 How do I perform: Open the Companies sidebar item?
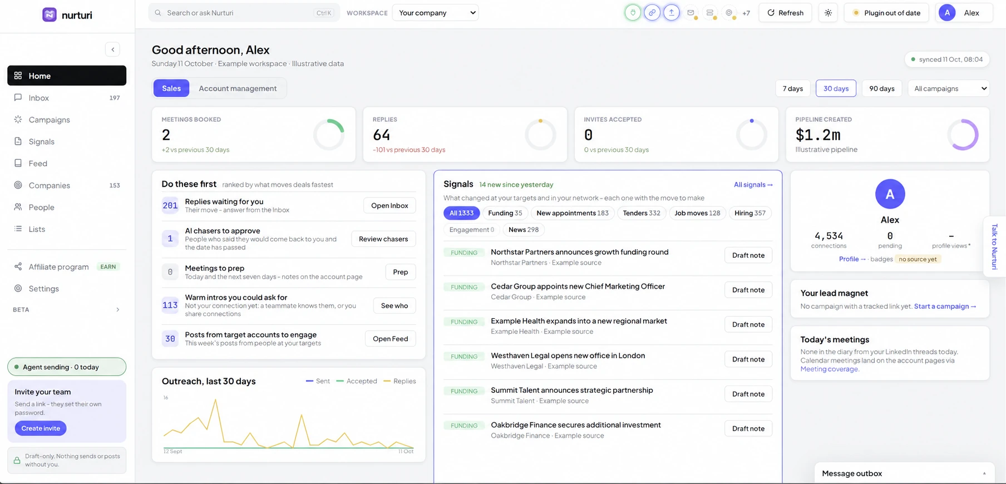[x=67, y=185]
